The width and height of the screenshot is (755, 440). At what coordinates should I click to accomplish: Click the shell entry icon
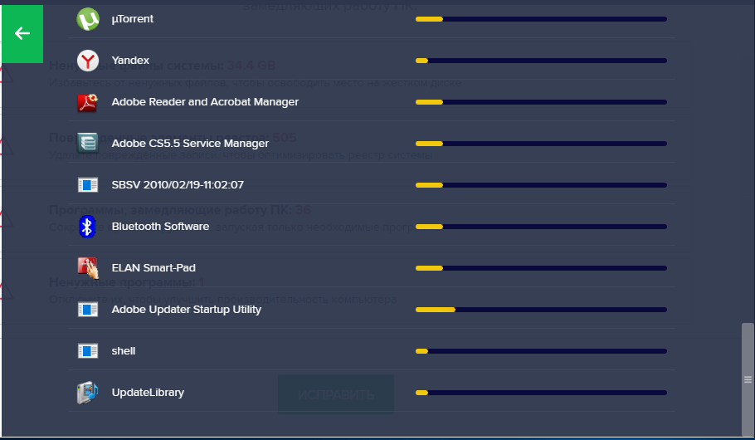[x=88, y=351]
